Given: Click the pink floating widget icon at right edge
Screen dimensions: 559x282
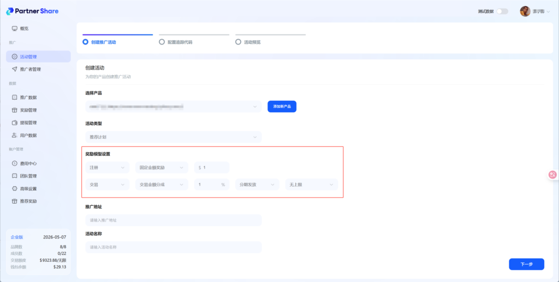Looking at the screenshot, I should pyautogui.click(x=552, y=175).
